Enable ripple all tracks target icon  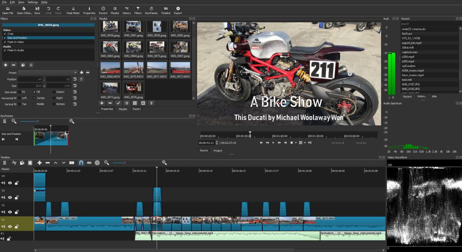(97, 163)
